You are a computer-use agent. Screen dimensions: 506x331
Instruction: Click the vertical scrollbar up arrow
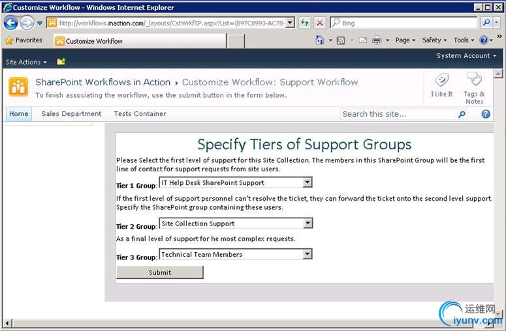coord(498,74)
